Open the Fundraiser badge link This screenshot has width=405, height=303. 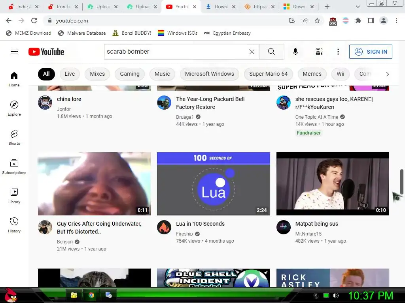(308, 133)
